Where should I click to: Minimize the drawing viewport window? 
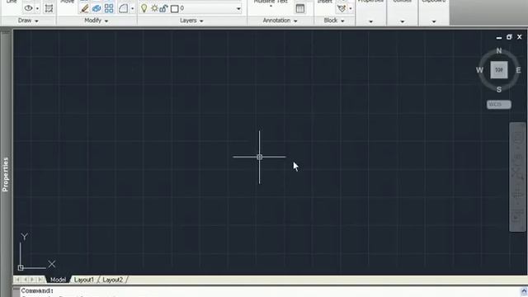tap(498, 38)
